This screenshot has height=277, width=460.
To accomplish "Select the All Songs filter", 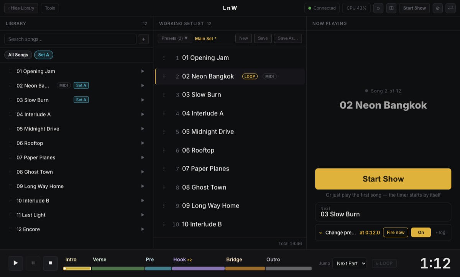I will 18,55.
